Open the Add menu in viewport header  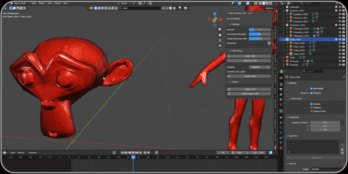pyautogui.click(x=50, y=3)
